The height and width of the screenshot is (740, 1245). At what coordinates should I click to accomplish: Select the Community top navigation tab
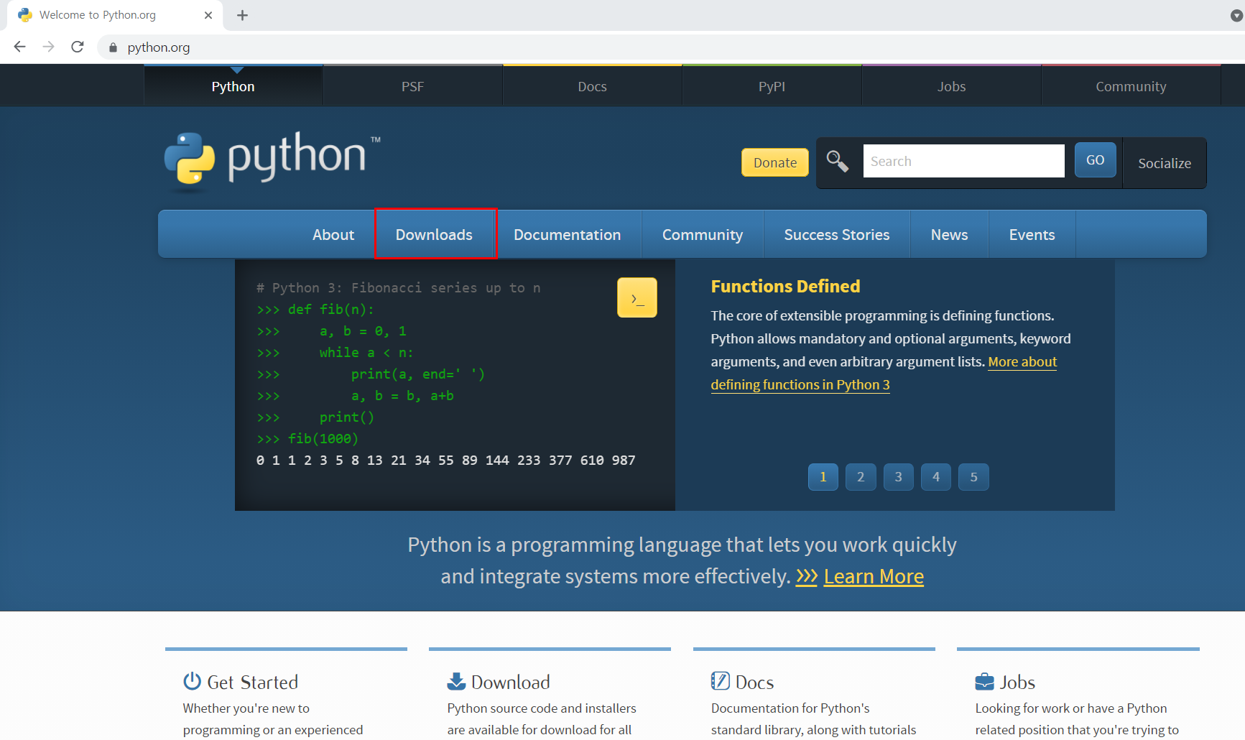click(1131, 86)
